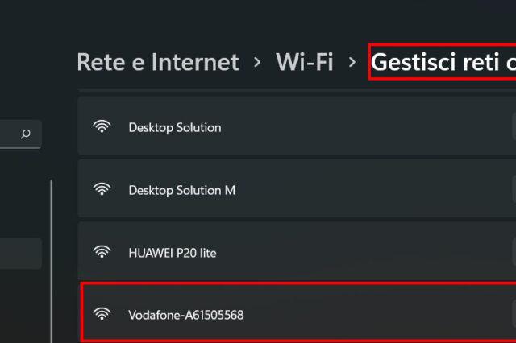Click the breadcrumb chevron after Wi-Fi
The height and width of the screenshot is (343, 516).
352,62
